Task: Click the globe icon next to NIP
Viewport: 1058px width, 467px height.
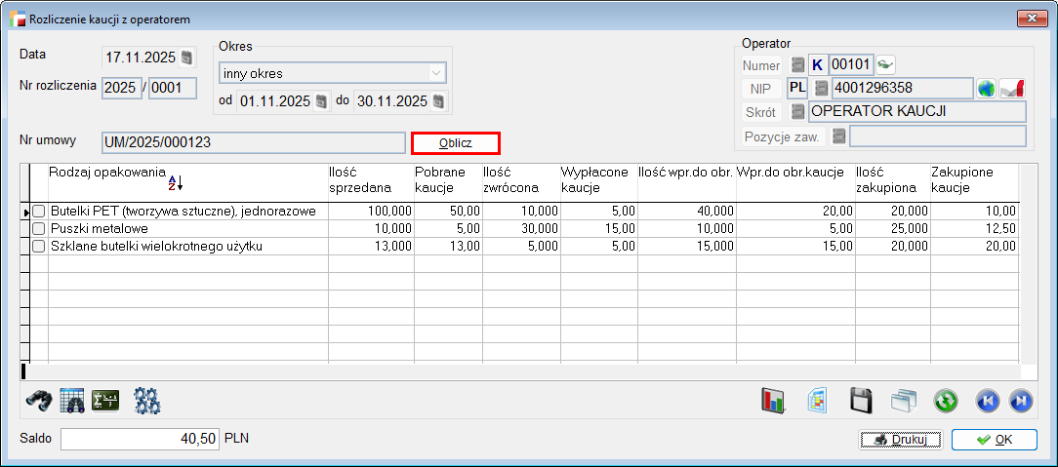Action: pyautogui.click(x=987, y=89)
